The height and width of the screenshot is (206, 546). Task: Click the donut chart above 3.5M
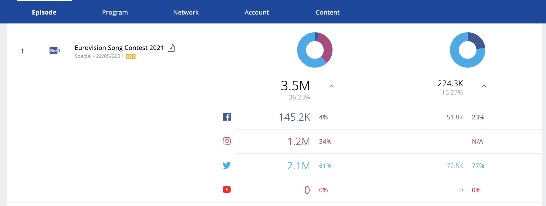(x=315, y=50)
